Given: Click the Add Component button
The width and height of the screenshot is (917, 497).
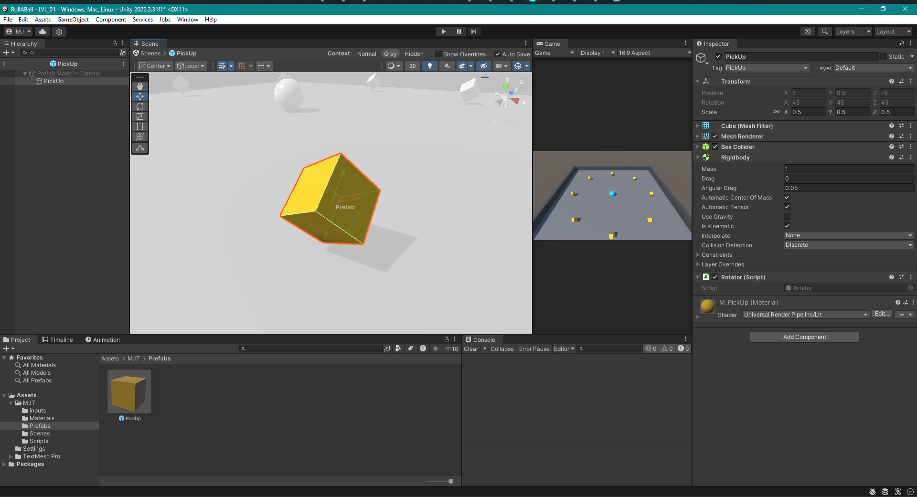Looking at the screenshot, I should pyautogui.click(x=804, y=337).
